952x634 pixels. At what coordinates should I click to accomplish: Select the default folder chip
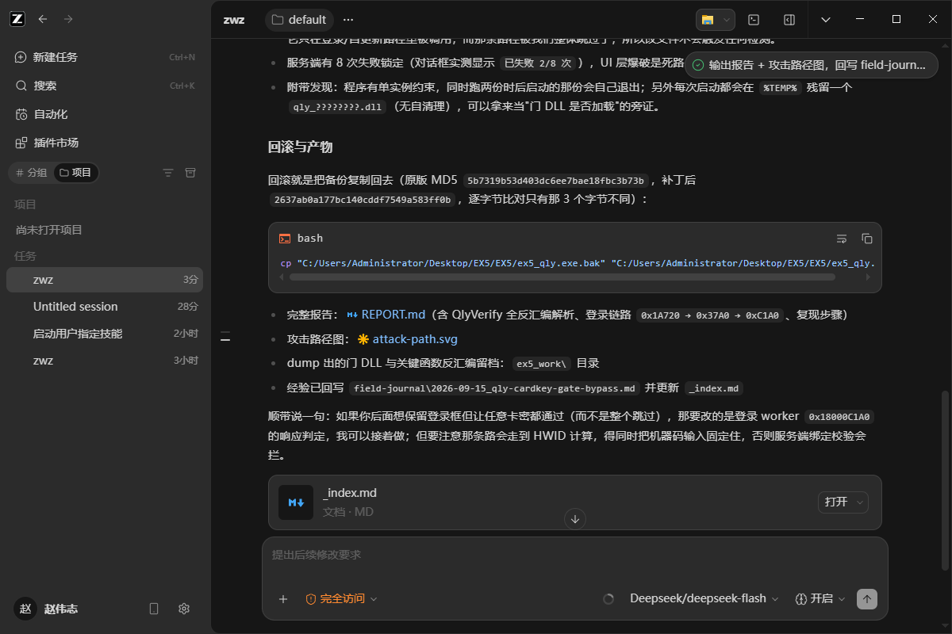[x=299, y=19]
